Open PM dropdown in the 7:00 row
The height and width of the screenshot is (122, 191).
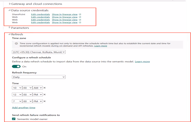[38, 101]
